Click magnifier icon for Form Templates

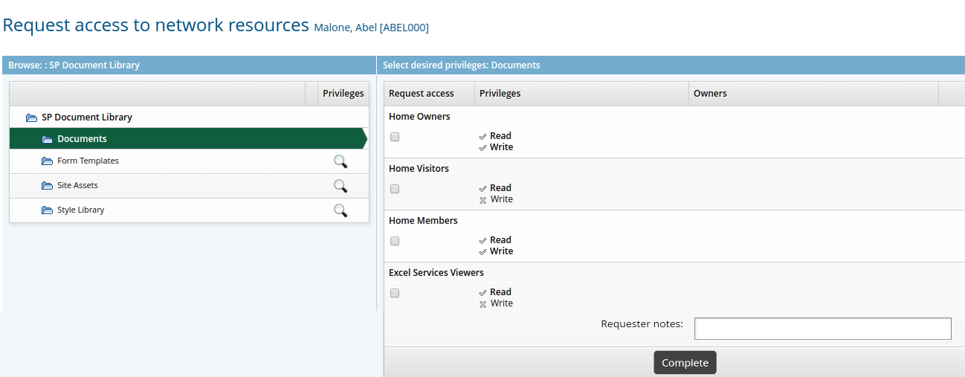click(341, 161)
